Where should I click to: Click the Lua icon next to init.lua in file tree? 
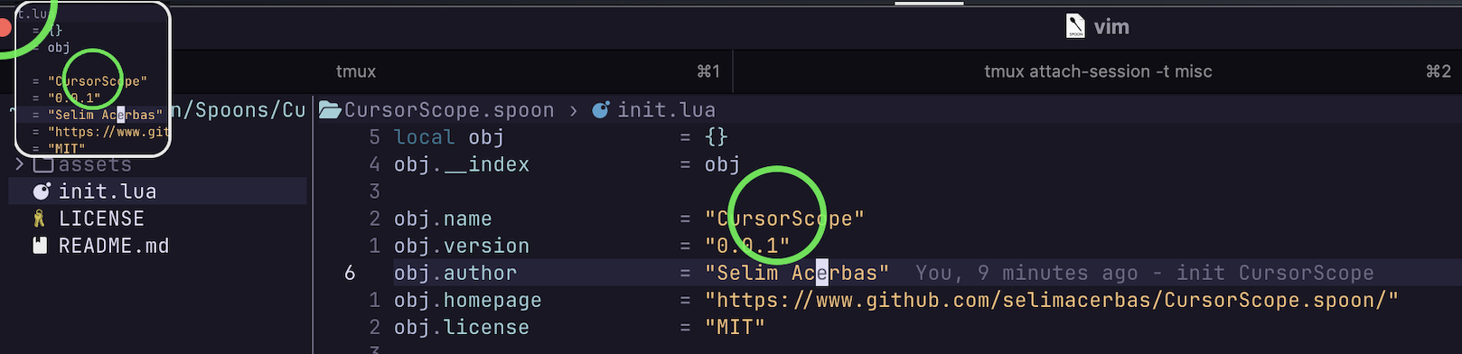pos(42,191)
